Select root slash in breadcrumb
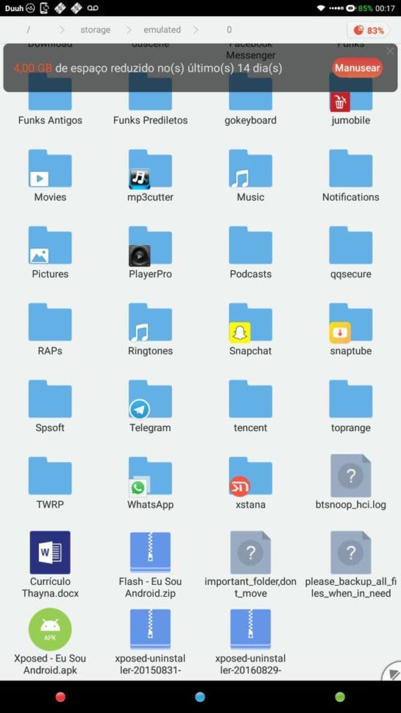Screen dimensions: 401x713 pos(29,29)
